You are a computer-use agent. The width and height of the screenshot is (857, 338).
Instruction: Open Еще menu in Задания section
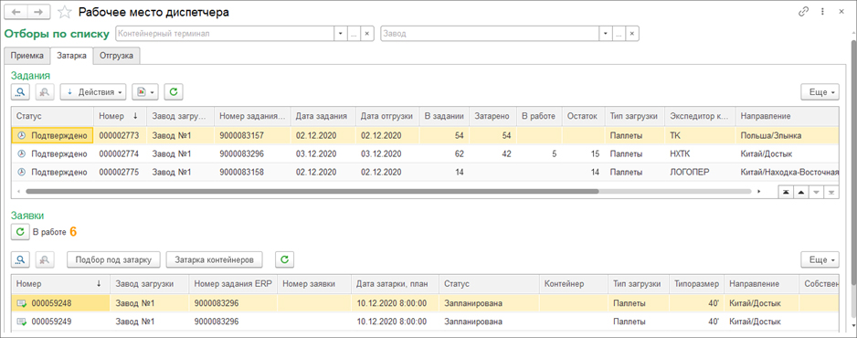(x=820, y=92)
